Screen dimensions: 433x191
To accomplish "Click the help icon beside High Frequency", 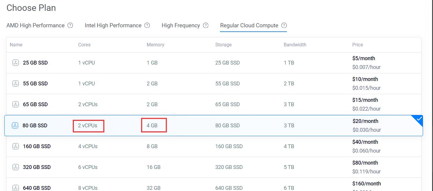I will 206,25.
